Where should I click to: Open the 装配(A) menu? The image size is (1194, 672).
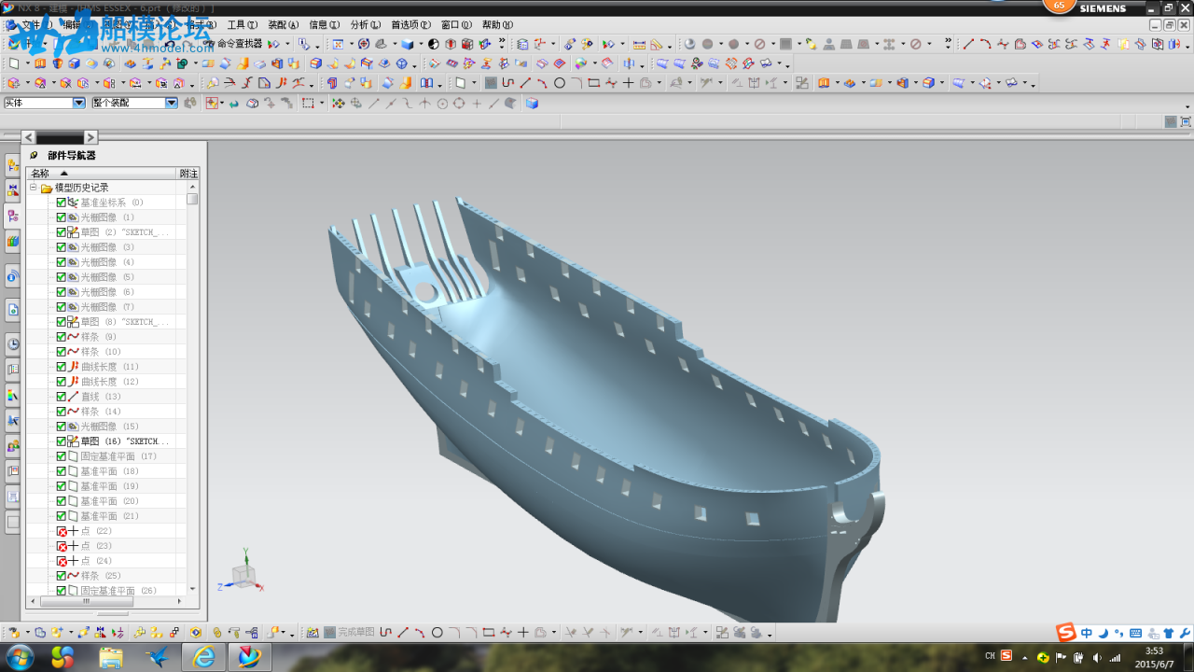point(284,25)
